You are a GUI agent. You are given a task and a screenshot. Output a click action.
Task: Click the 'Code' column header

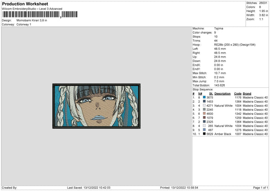pos(238,94)
